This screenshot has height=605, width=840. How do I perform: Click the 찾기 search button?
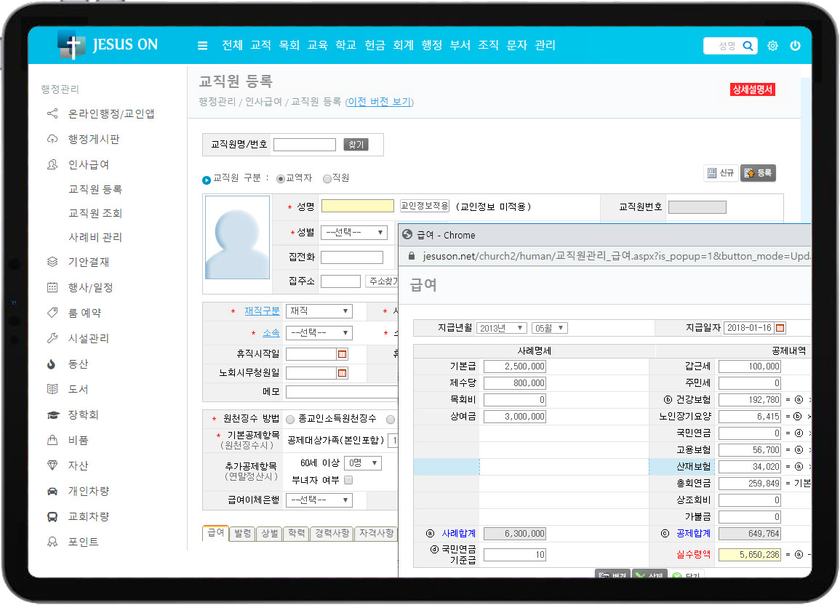coord(356,145)
